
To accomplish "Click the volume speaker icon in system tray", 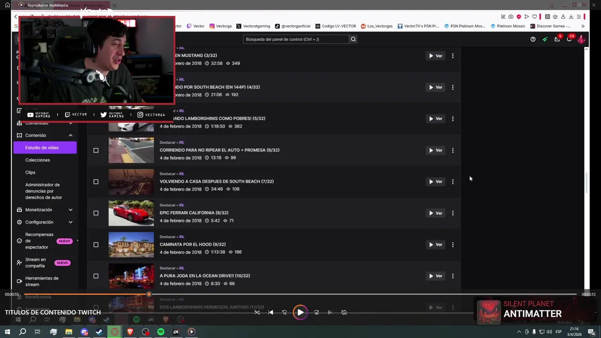I will pos(549,332).
